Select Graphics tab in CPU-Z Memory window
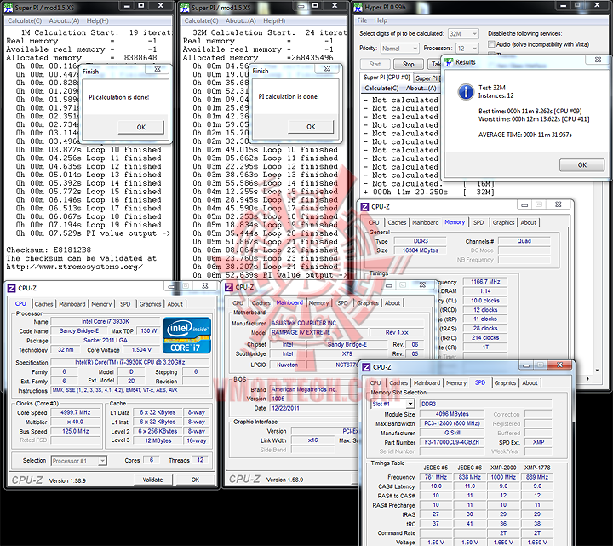613x546 pixels. click(503, 222)
